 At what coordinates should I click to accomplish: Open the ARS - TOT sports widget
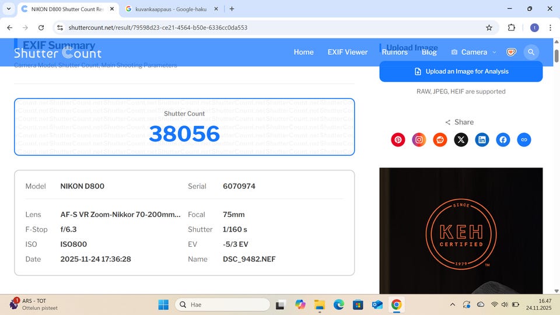pos(34,304)
